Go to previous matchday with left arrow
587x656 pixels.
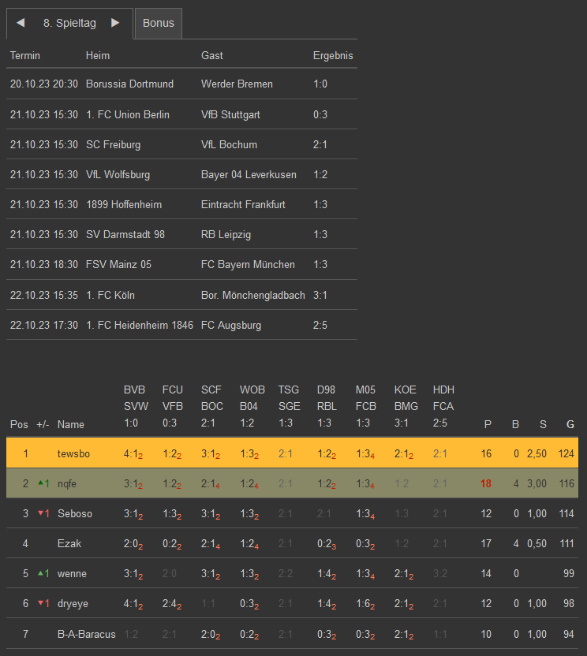point(21,23)
